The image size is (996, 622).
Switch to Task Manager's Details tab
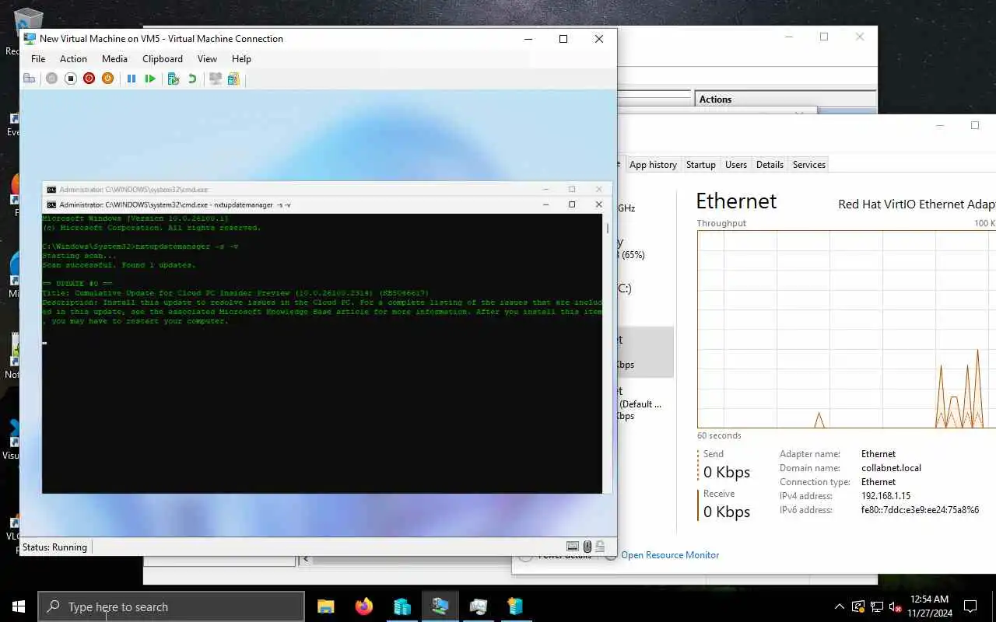click(x=770, y=165)
